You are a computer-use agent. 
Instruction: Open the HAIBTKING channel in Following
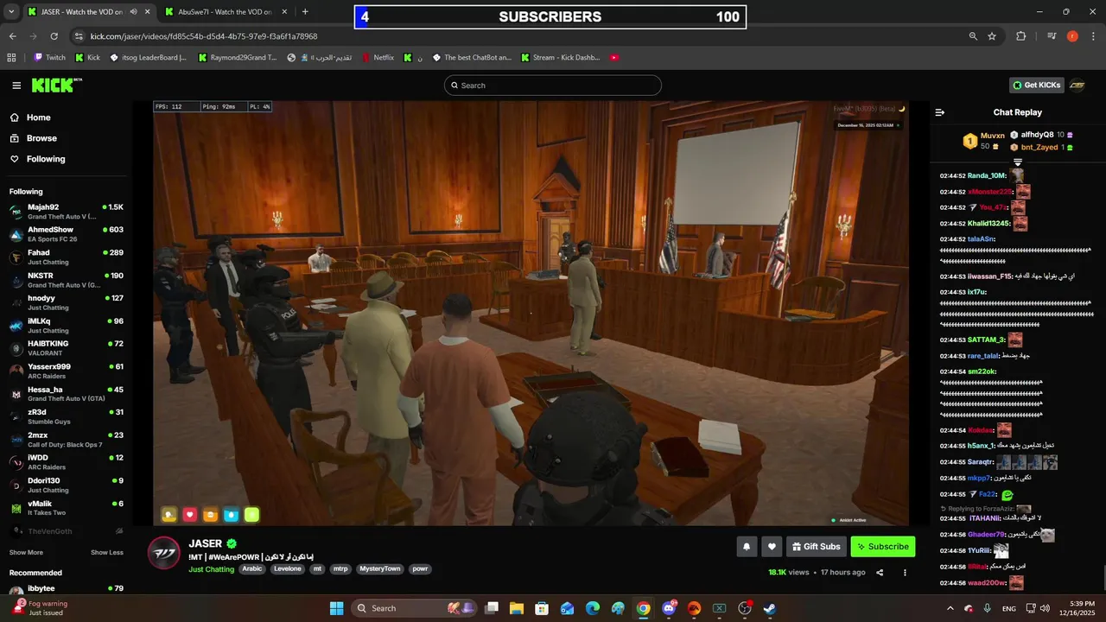(67, 348)
